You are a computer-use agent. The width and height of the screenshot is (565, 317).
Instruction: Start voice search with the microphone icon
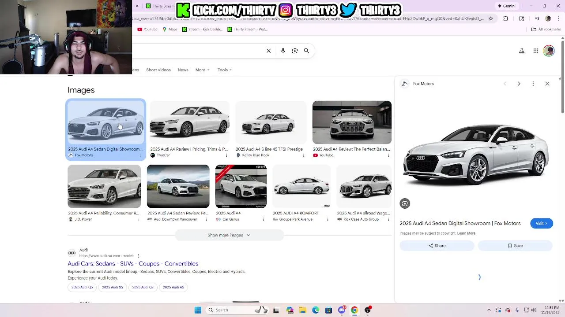(x=283, y=51)
